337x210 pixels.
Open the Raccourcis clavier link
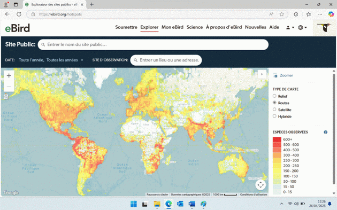[157, 195]
